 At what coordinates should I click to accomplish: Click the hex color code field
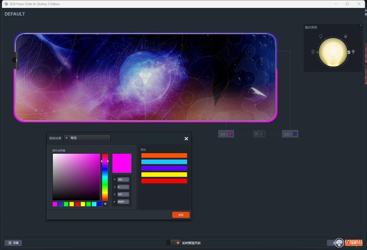(123, 201)
